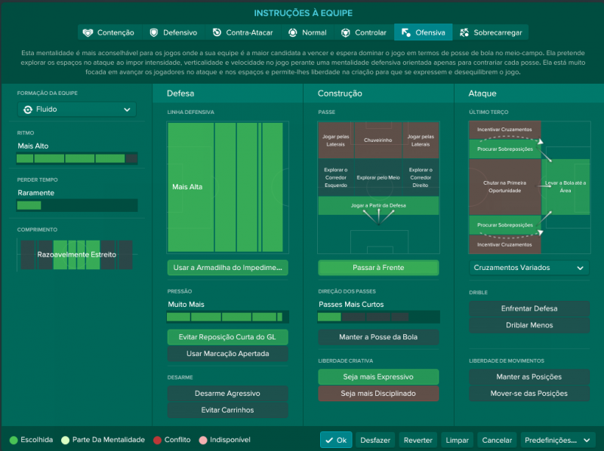Viewport: 604px width, 451px height.
Task: Toggle Seja mais Expressivo option
Action: coord(378,376)
